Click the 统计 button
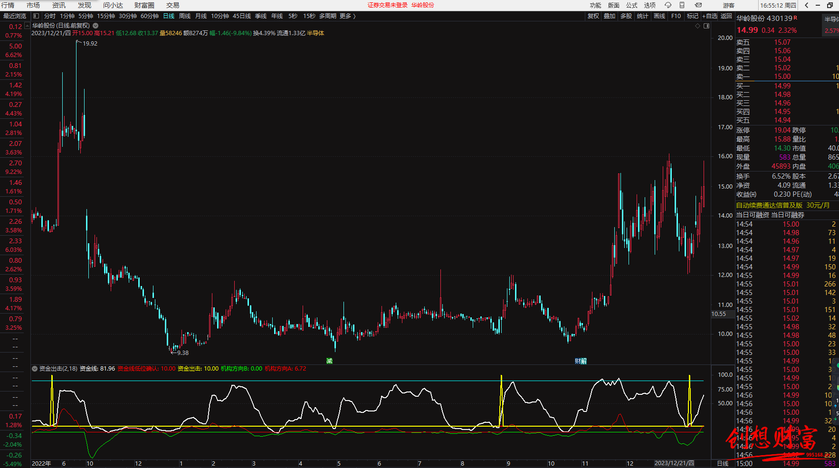This screenshot has height=468, width=839. (x=642, y=16)
